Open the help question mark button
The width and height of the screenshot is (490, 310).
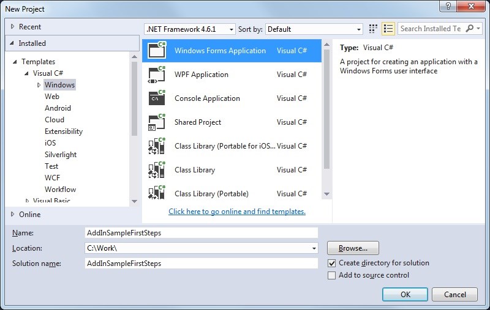(448, 6)
